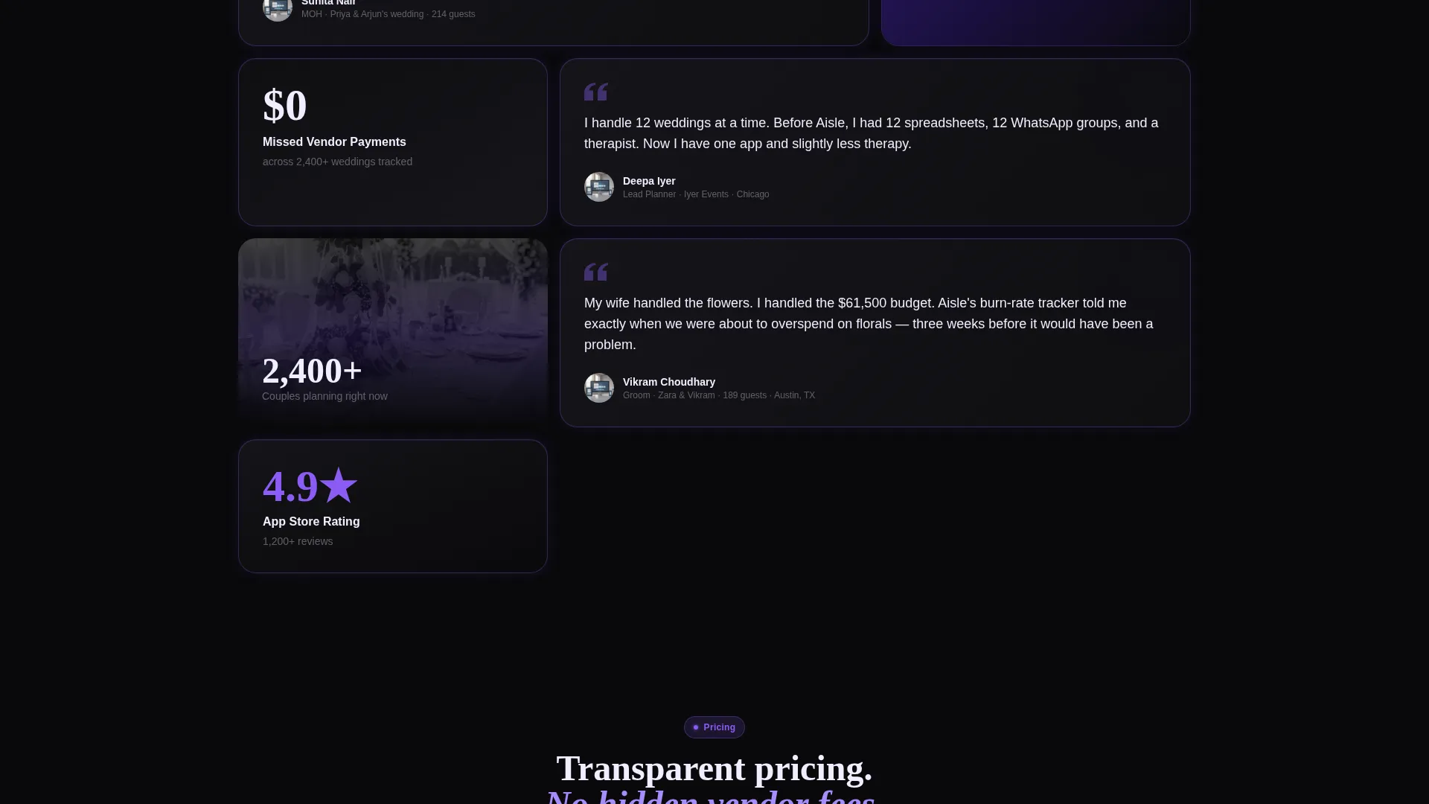
Task: Click 'across 2,400+ weddings tracked' text
Action: pyautogui.click(x=337, y=162)
